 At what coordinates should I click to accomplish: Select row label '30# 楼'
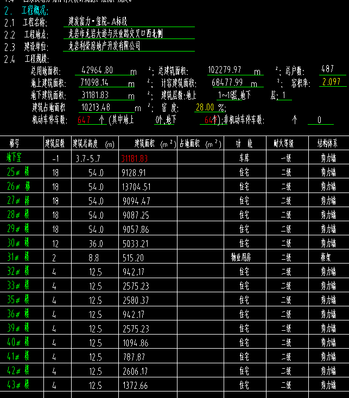[18, 243]
